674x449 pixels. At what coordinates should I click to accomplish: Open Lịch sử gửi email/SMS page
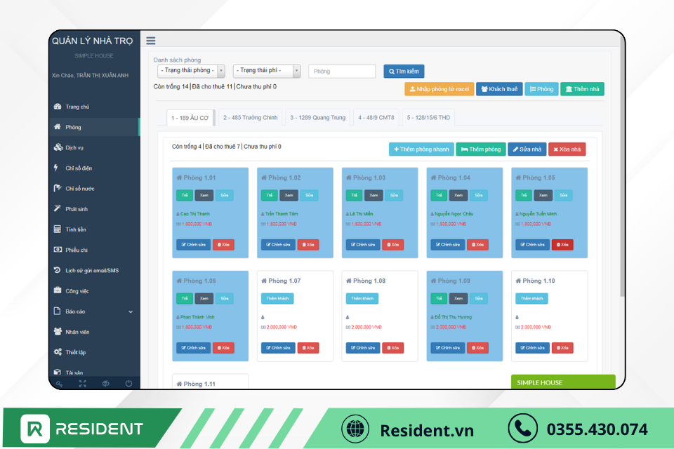92,270
